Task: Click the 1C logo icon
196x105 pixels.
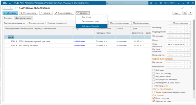Action: tap(5, 3)
